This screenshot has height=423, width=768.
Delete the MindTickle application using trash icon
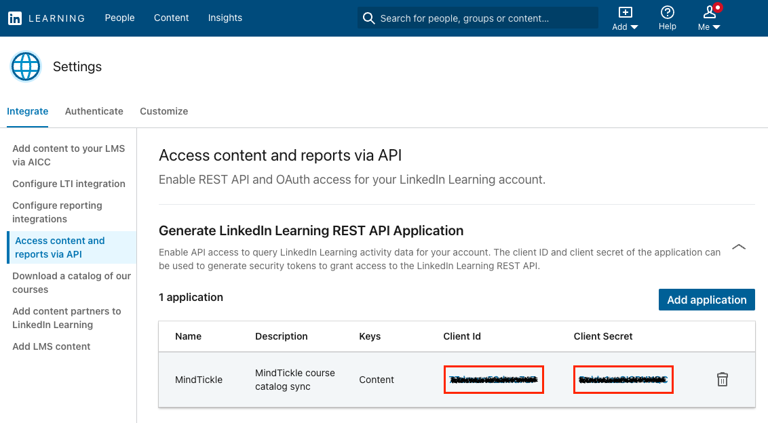[722, 380]
